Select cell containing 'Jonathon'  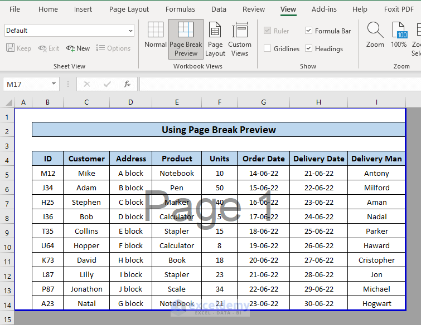(86, 289)
